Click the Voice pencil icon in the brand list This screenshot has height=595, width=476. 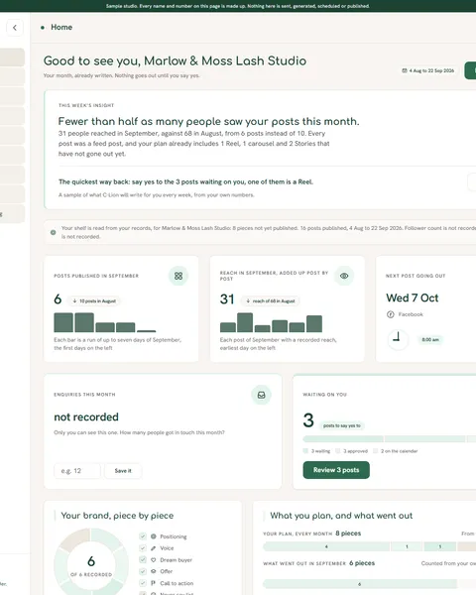tap(154, 548)
